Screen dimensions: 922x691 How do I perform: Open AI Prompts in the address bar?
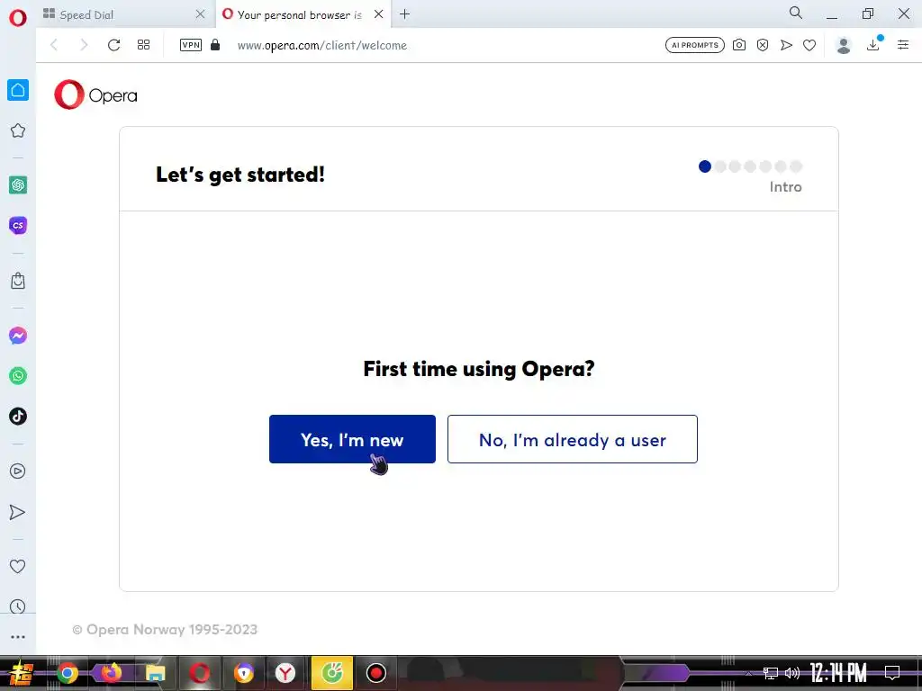(694, 45)
